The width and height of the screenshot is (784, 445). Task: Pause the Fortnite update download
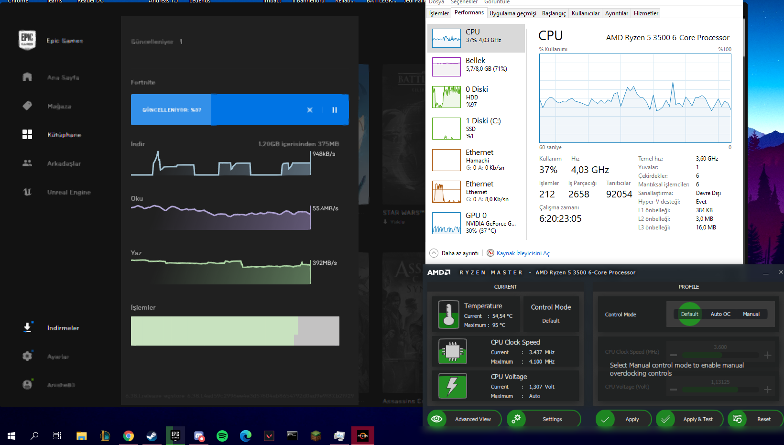[x=335, y=110]
